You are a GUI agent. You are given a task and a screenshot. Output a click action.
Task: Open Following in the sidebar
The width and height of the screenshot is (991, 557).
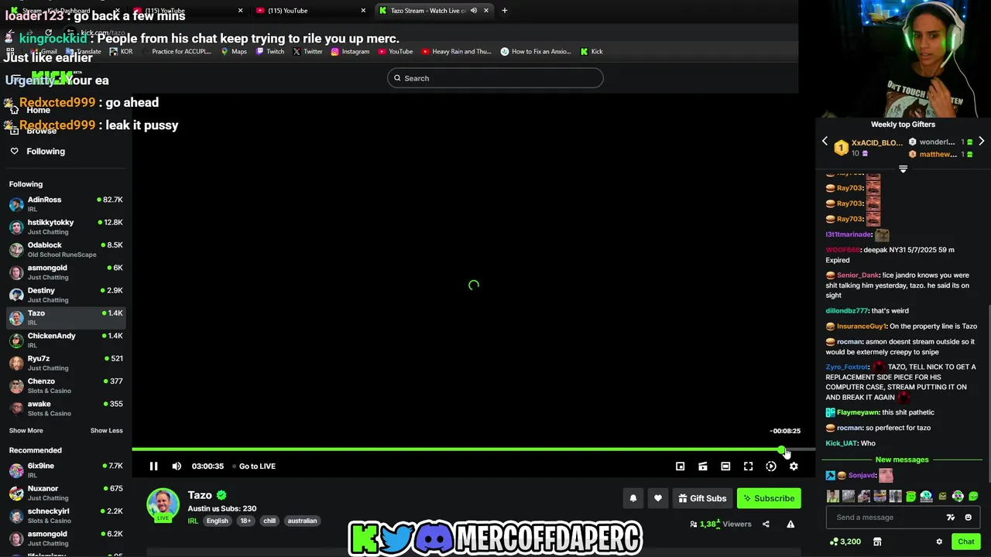[46, 151]
